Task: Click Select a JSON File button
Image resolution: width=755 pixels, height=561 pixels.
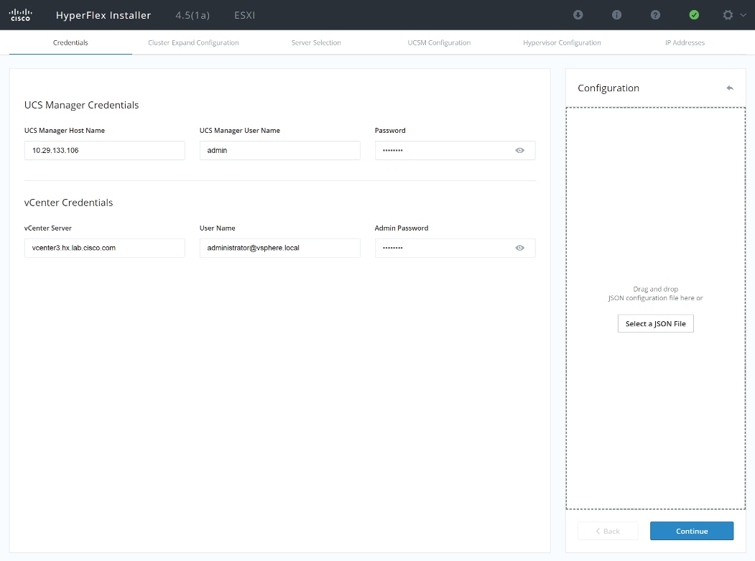Action: tap(655, 323)
